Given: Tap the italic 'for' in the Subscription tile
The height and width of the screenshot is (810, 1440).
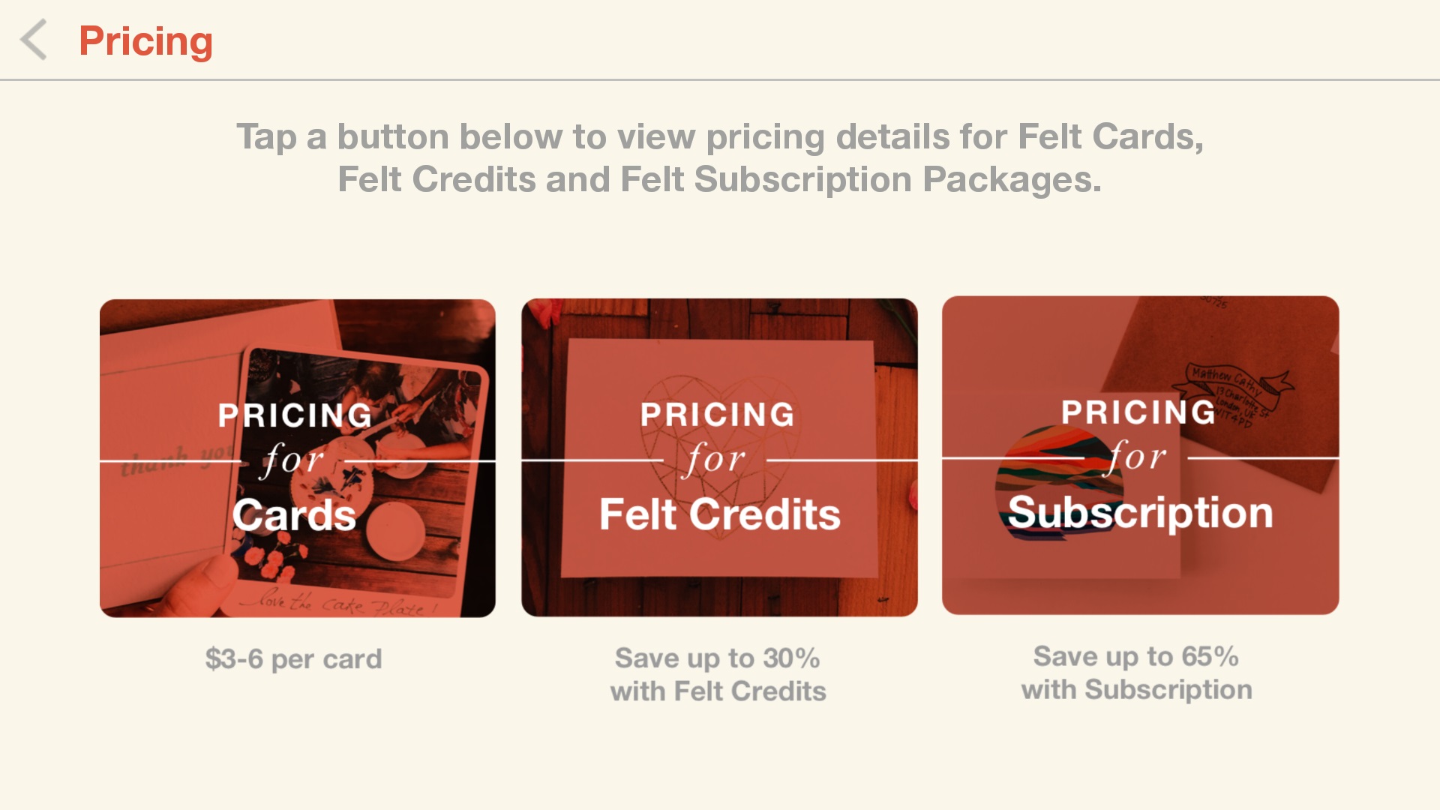Looking at the screenshot, I should (x=1137, y=456).
